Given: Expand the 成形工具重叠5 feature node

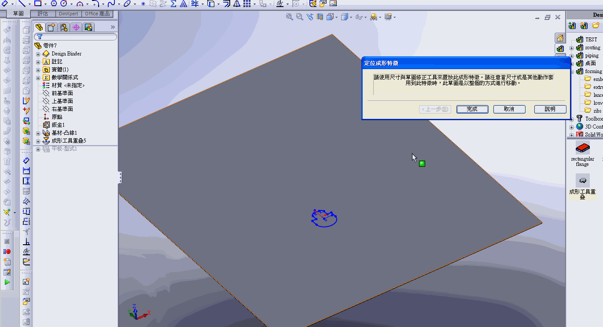Looking at the screenshot, I should point(38,141).
